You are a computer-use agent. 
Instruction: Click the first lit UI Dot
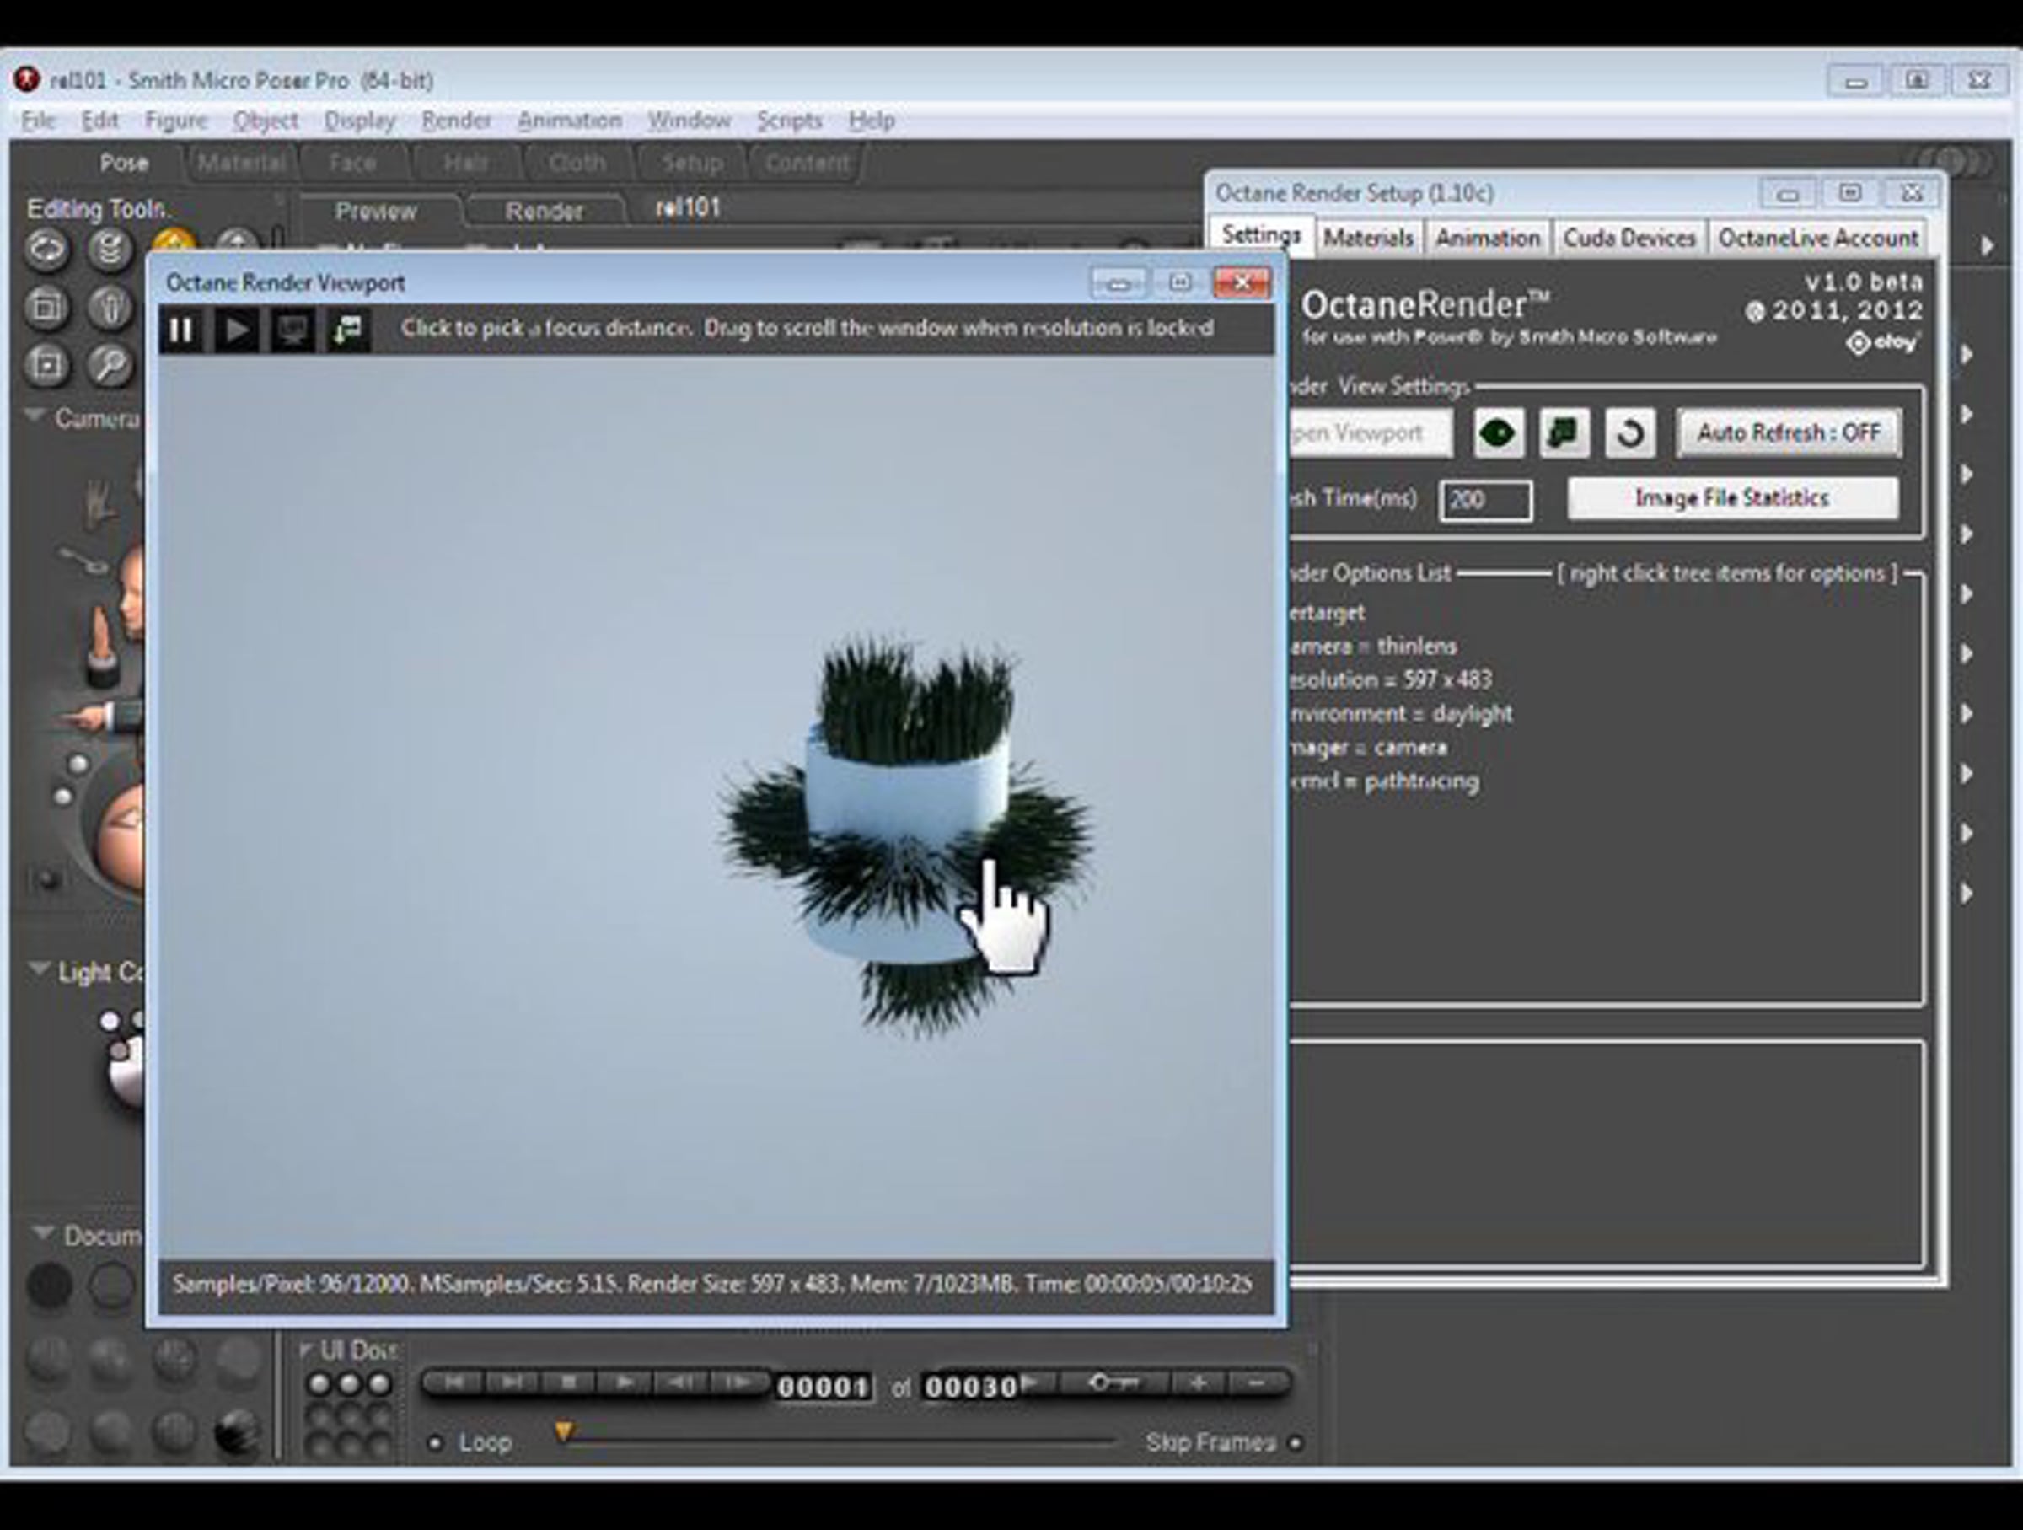[x=319, y=1383]
